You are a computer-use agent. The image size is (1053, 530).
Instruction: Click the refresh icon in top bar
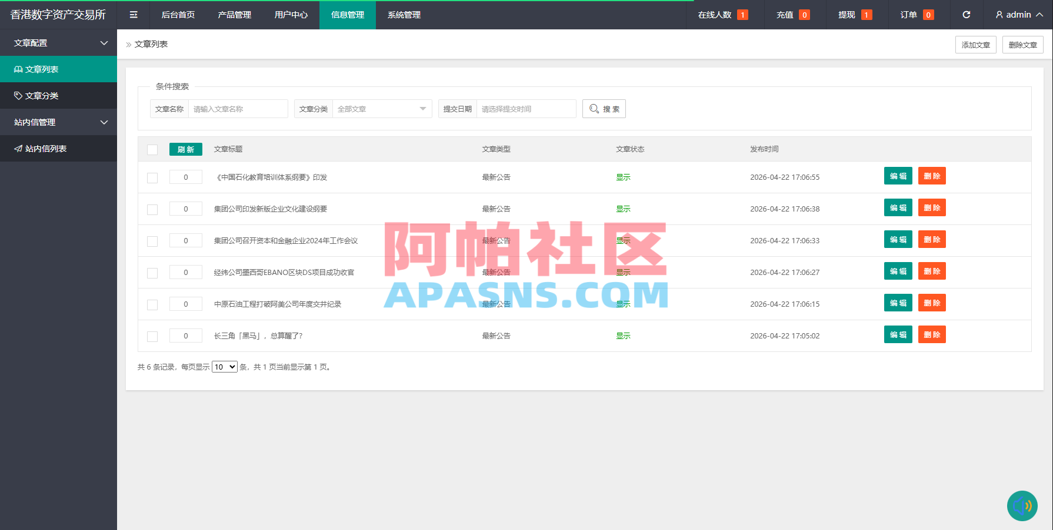(966, 15)
